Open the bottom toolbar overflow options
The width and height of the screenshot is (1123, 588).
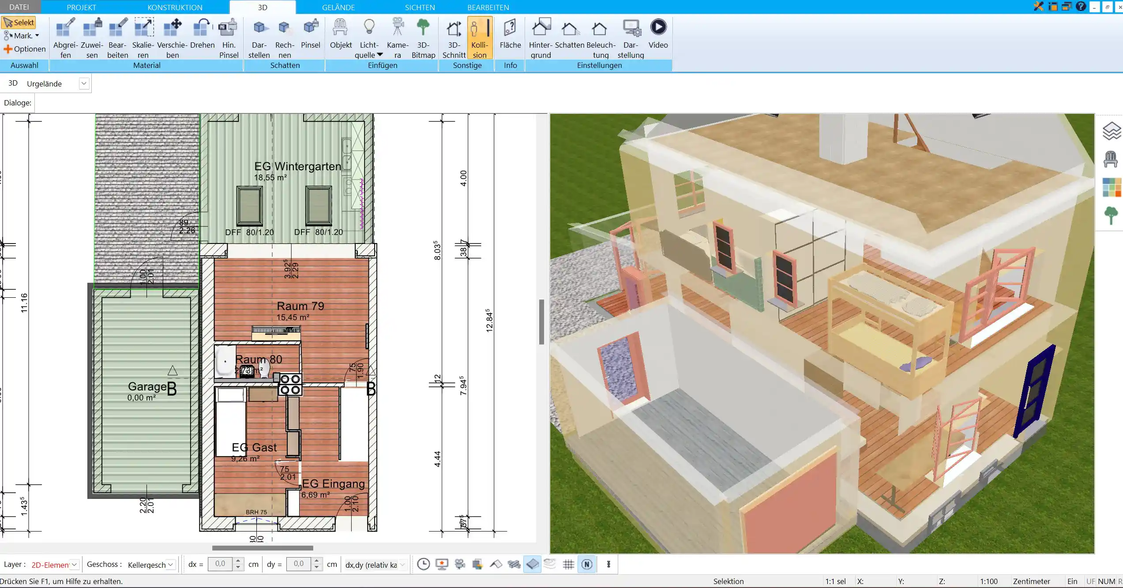coord(608,564)
